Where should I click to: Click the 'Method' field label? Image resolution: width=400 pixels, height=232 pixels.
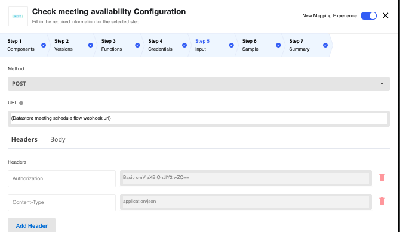16,68
